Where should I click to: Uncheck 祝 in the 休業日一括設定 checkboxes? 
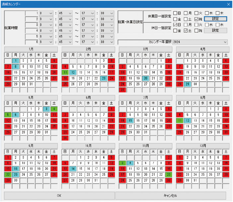[x=196, y=19]
